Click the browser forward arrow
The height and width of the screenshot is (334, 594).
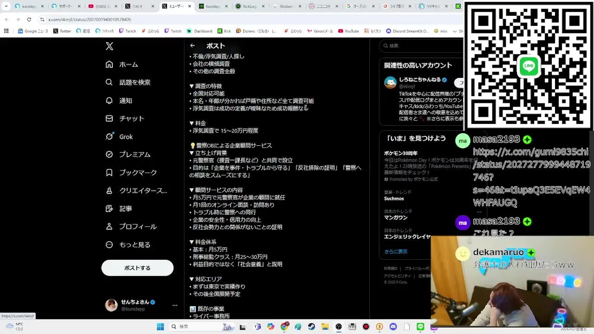pyautogui.click(x=18, y=19)
